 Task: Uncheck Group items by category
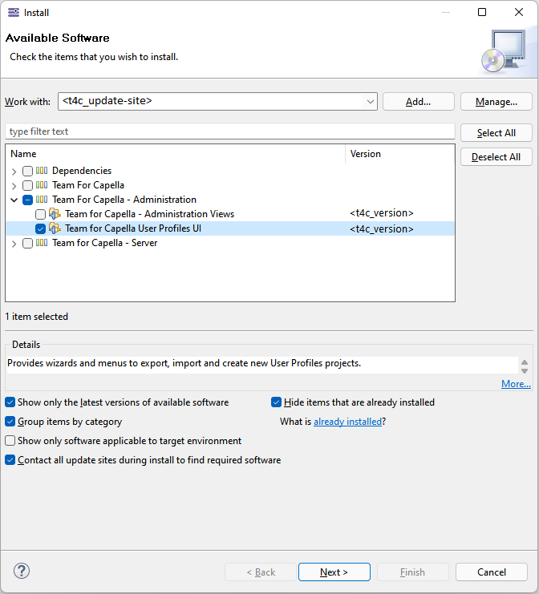(x=10, y=422)
